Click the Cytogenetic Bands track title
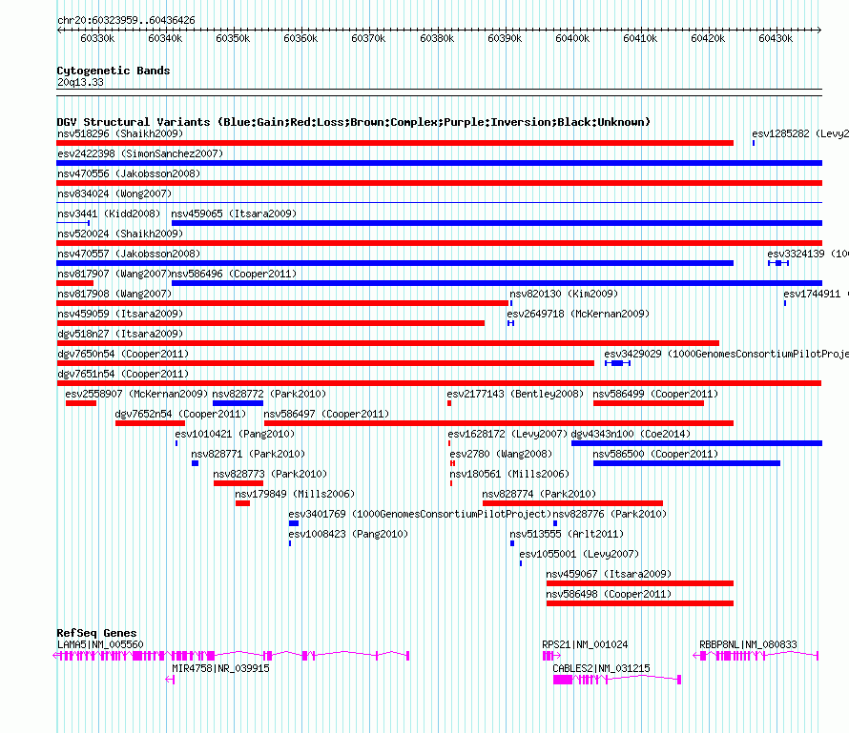The height and width of the screenshot is (733, 849). (x=114, y=71)
